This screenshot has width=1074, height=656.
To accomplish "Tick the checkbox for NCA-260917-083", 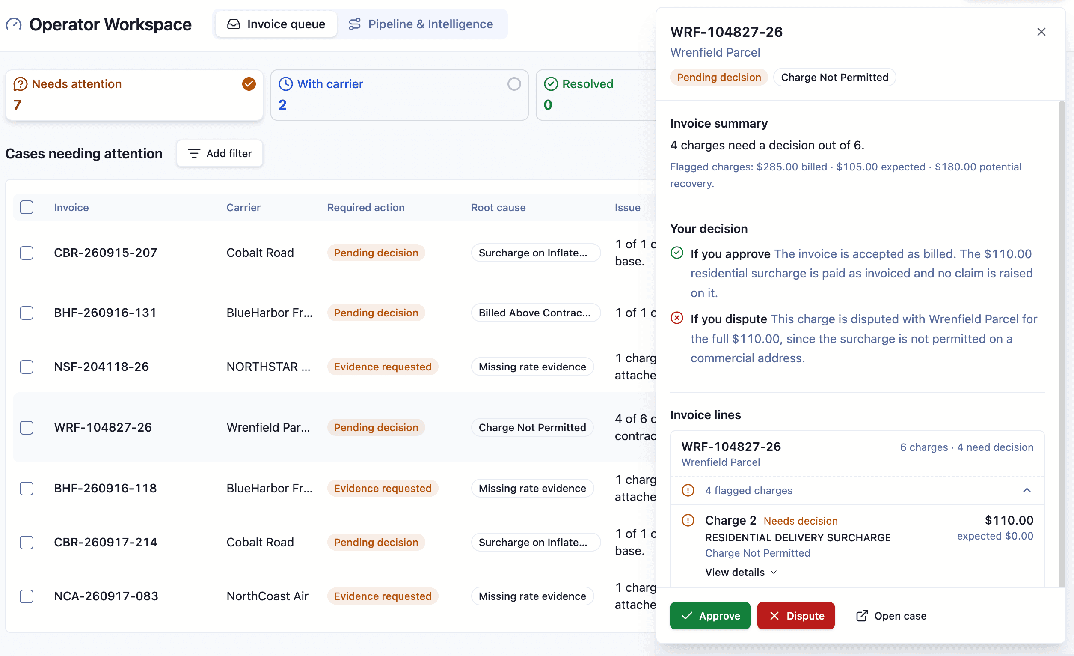I will (27, 596).
